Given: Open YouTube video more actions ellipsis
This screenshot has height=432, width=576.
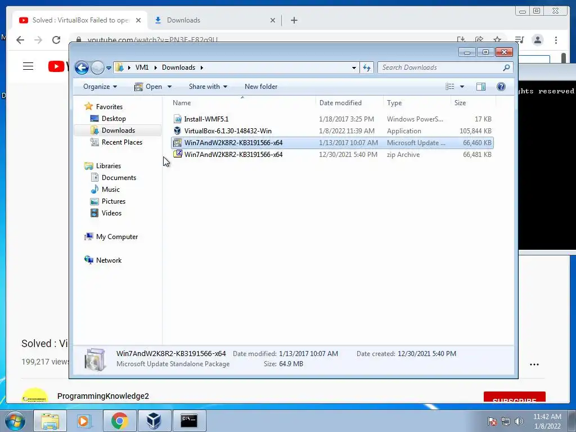Looking at the screenshot, I should pos(534,364).
